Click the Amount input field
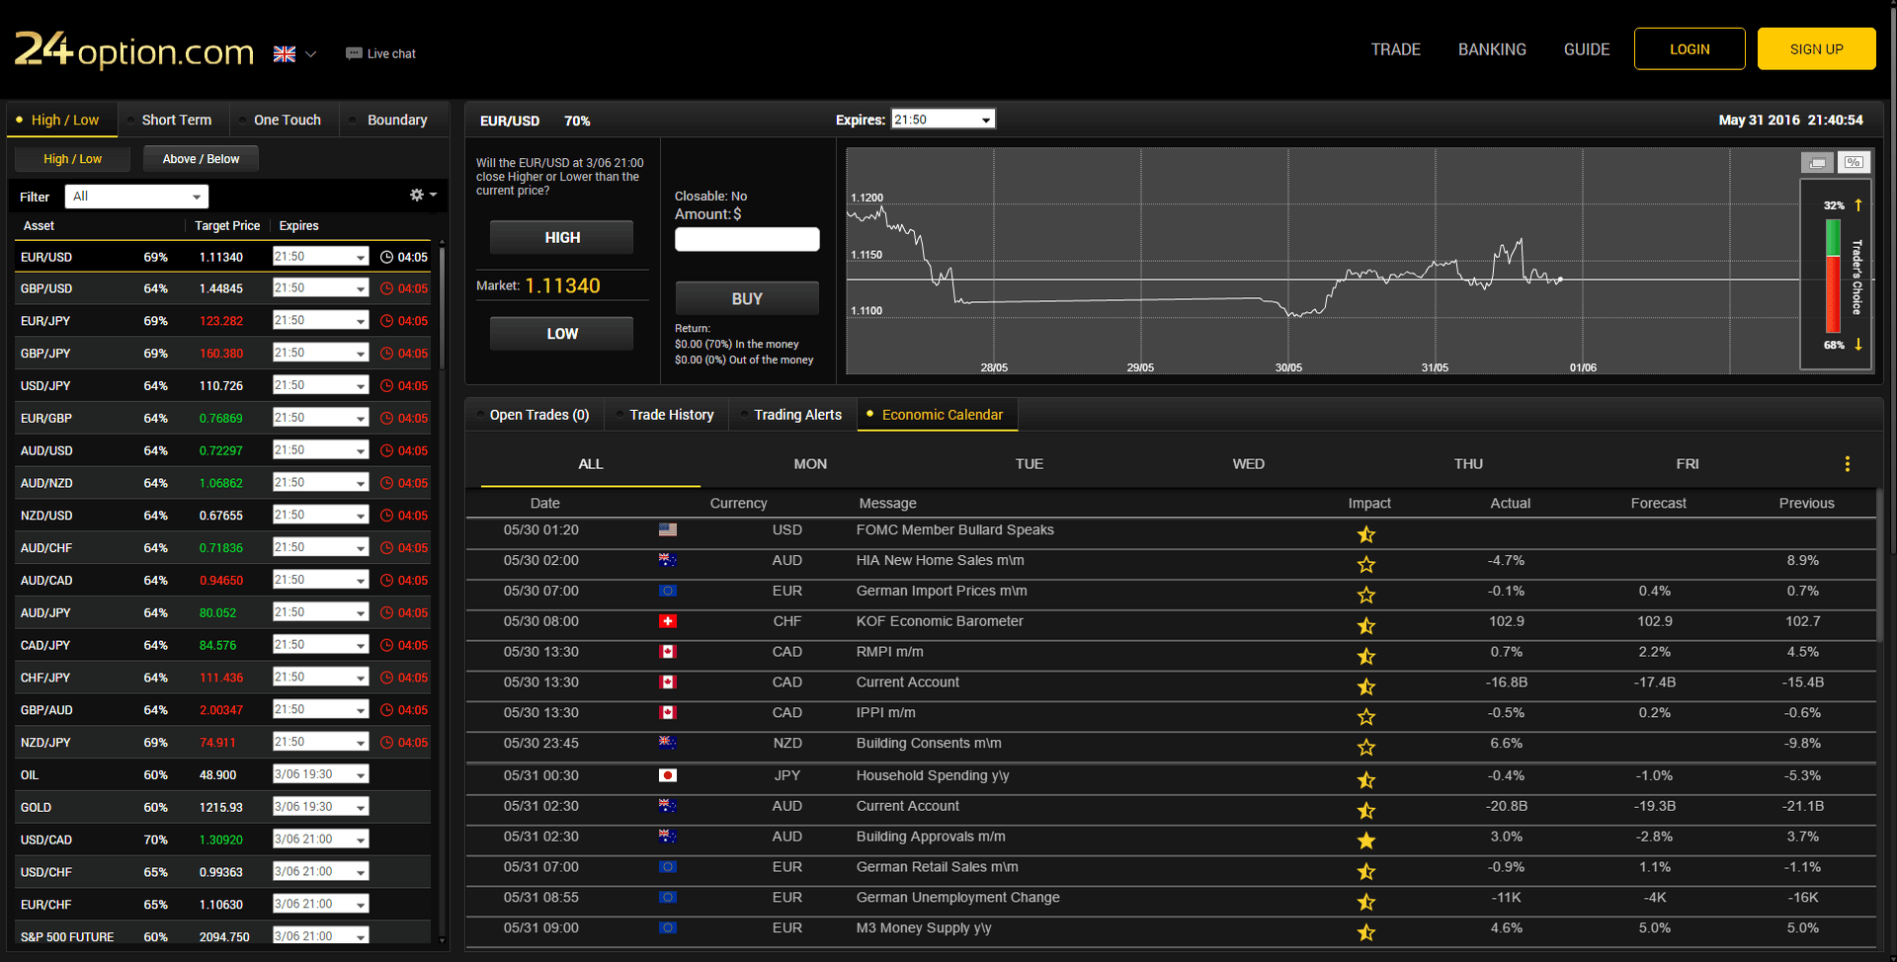Viewport: 1897px width, 962px height. pyautogui.click(x=747, y=239)
